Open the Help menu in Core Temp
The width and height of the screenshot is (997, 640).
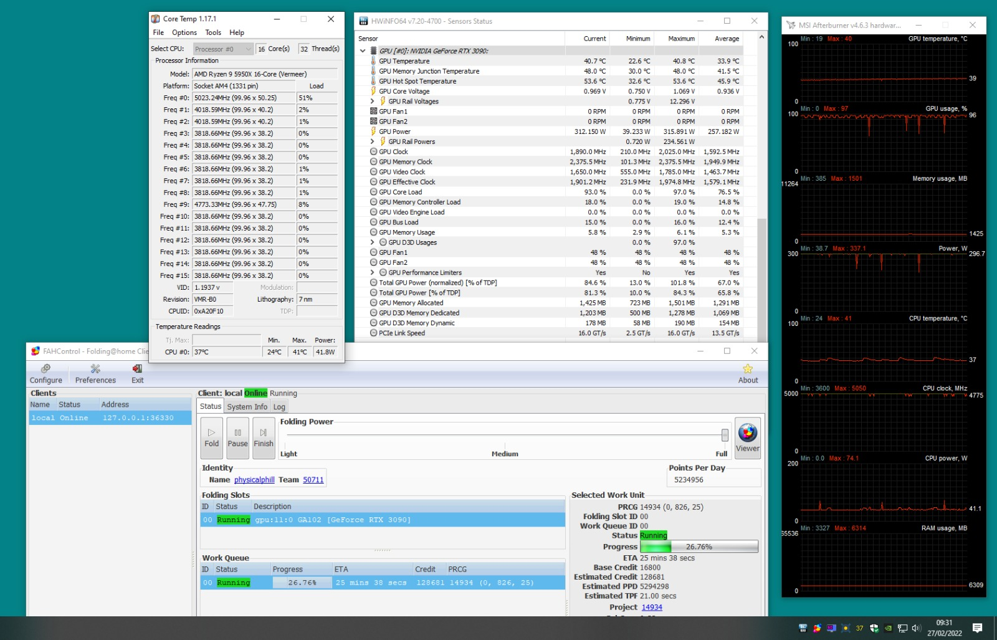[x=237, y=32]
